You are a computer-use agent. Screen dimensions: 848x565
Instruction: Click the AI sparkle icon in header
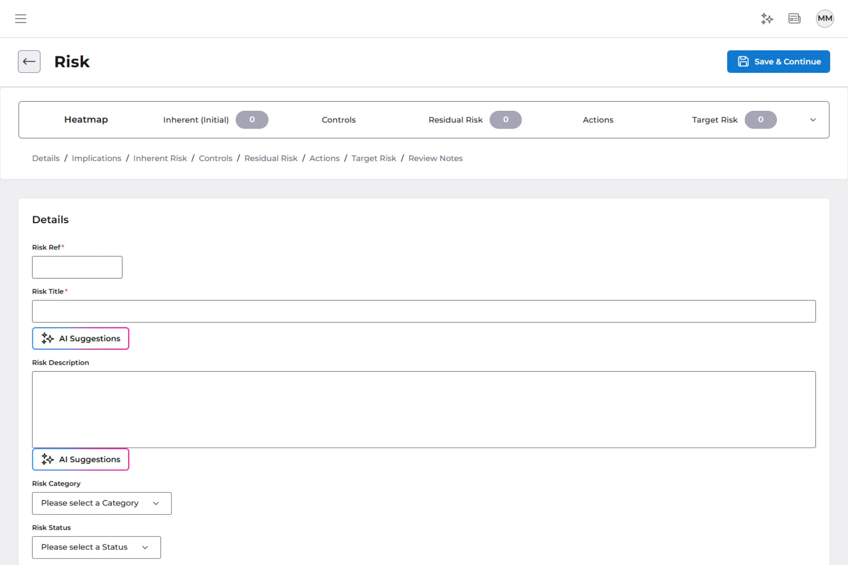click(x=767, y=19)
